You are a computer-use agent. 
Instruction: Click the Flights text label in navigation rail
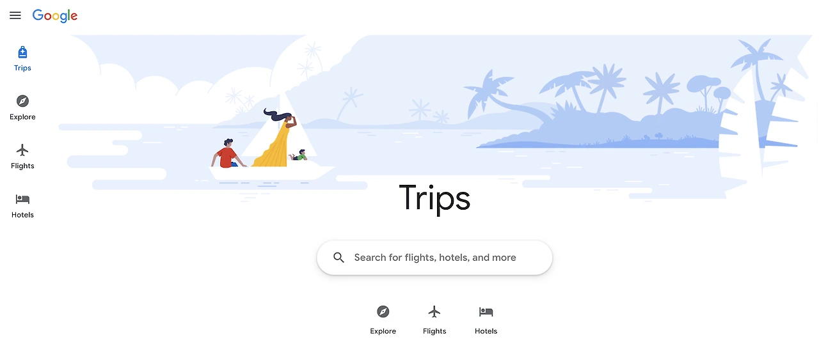coord(22,166)
